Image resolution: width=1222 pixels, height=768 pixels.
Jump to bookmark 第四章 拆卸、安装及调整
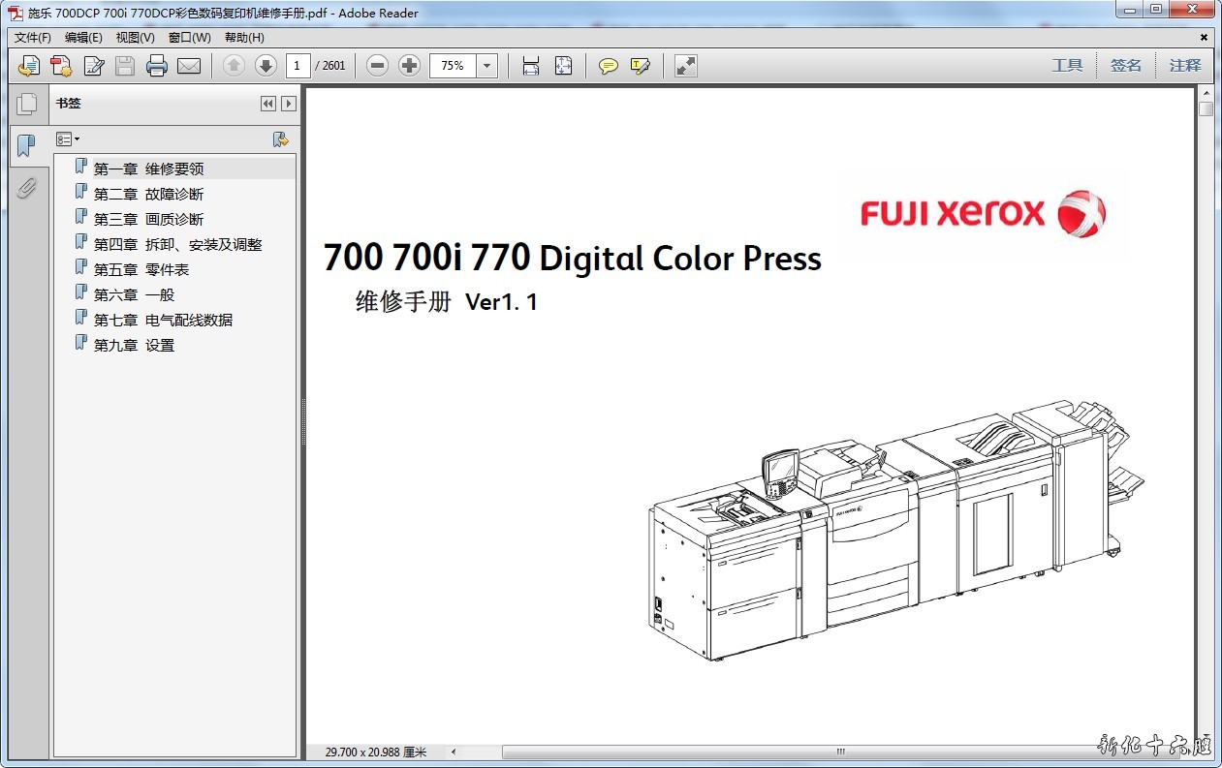coord(177,244)
